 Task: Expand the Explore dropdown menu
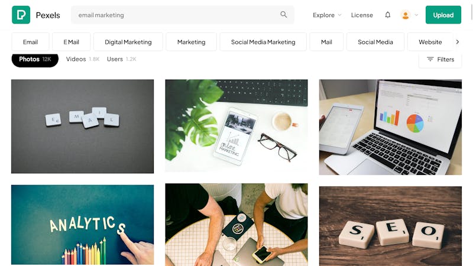[x=327, y=15]
